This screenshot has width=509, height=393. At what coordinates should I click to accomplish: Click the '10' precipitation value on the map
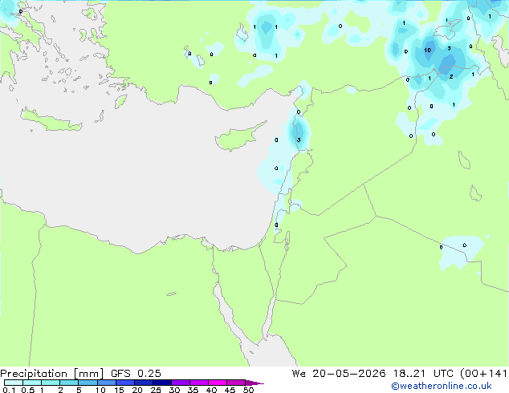[x=428, y=50]
